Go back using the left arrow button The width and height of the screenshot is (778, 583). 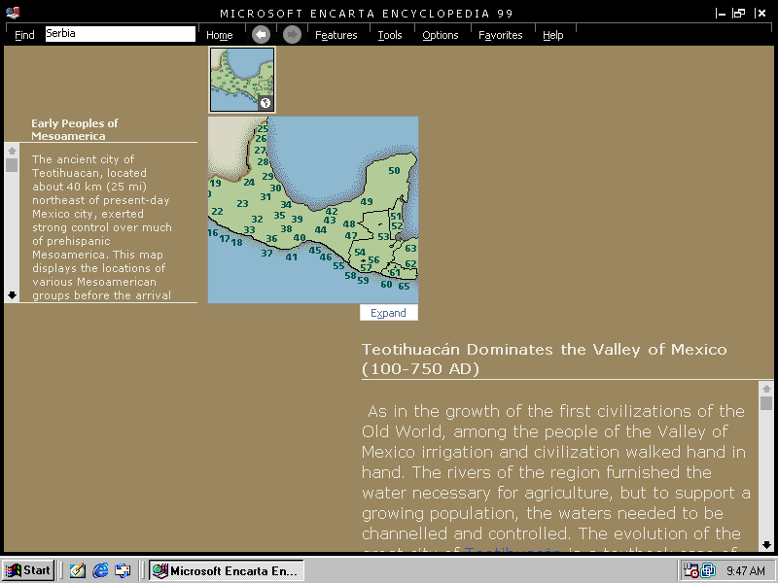pyautogui.click(x=261, y=35)
